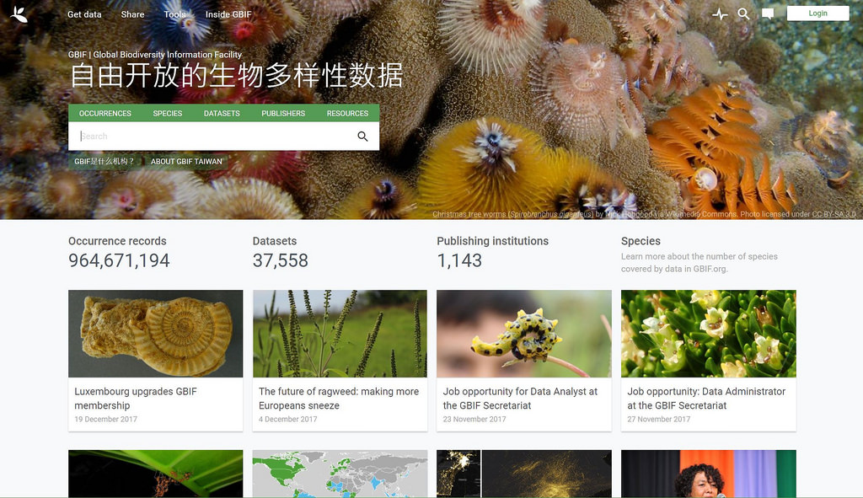Switch to the Publishers tab
This screenshot has height=498, width=863.
(283, 114)
